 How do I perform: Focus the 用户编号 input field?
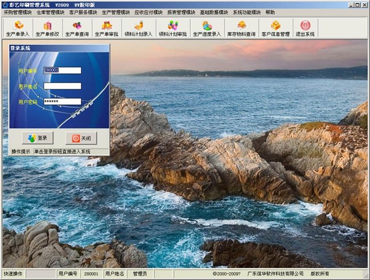coord(62,71)
